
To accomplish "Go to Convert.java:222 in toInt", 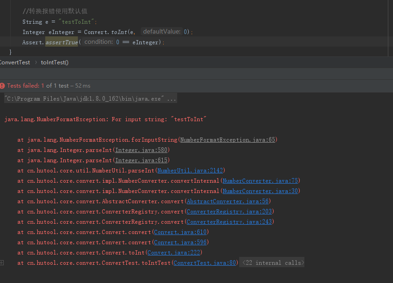I will 174,252.
